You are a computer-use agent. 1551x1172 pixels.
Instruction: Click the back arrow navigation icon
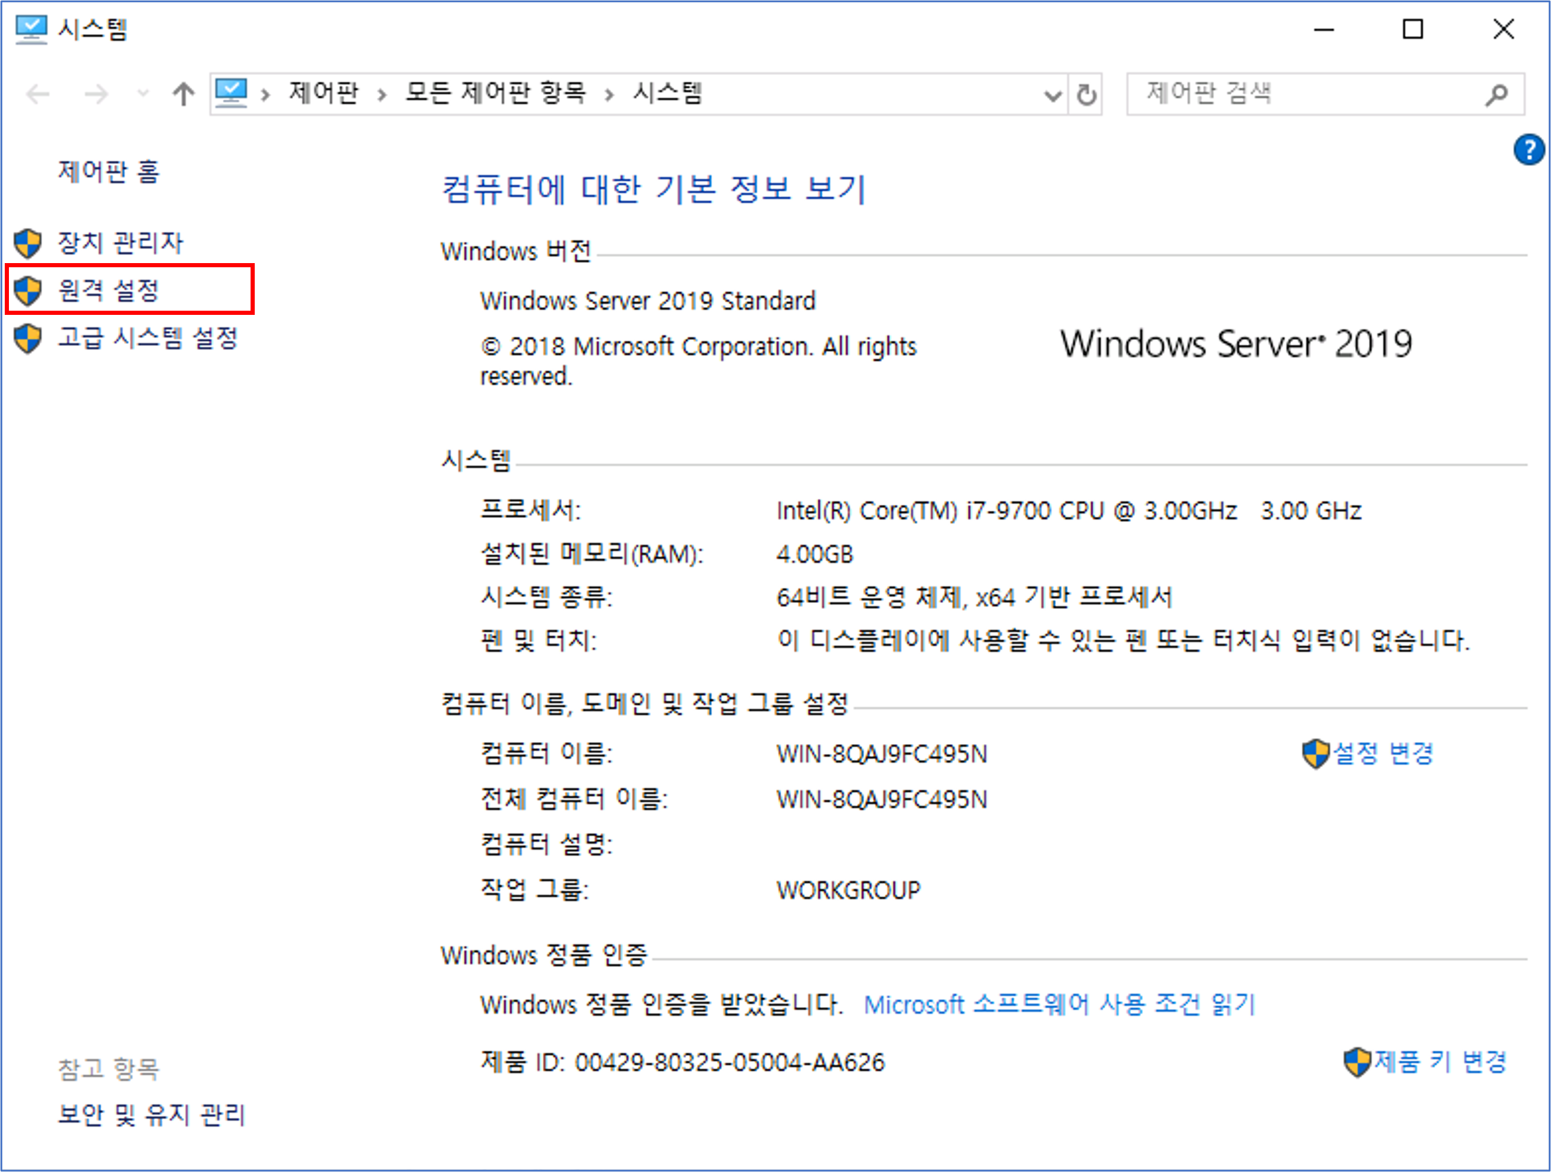click(x=38, y=94)
